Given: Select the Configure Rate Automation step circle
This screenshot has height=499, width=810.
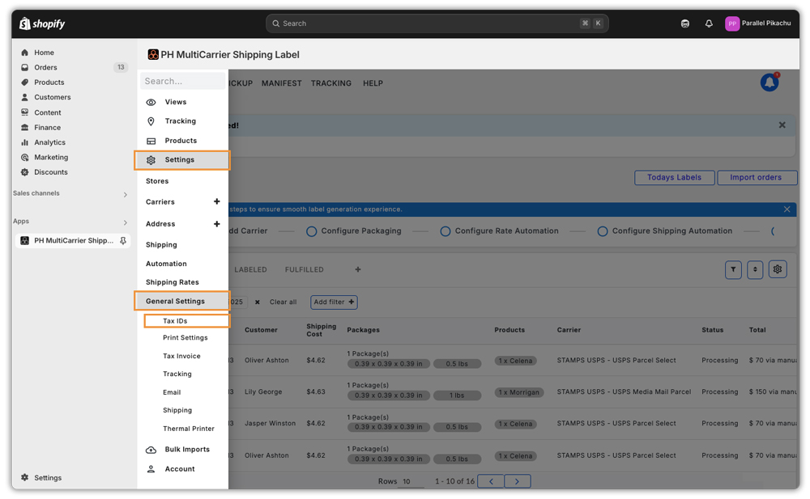Looking at the screenshot, I should (x=446, y=231).
